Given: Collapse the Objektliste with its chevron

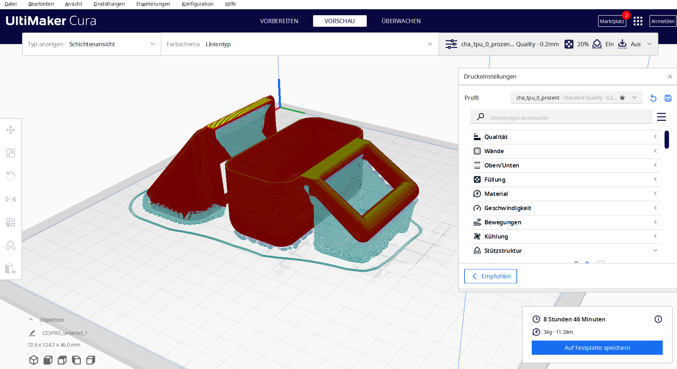Looking at the screenshot, I should 31,320.
